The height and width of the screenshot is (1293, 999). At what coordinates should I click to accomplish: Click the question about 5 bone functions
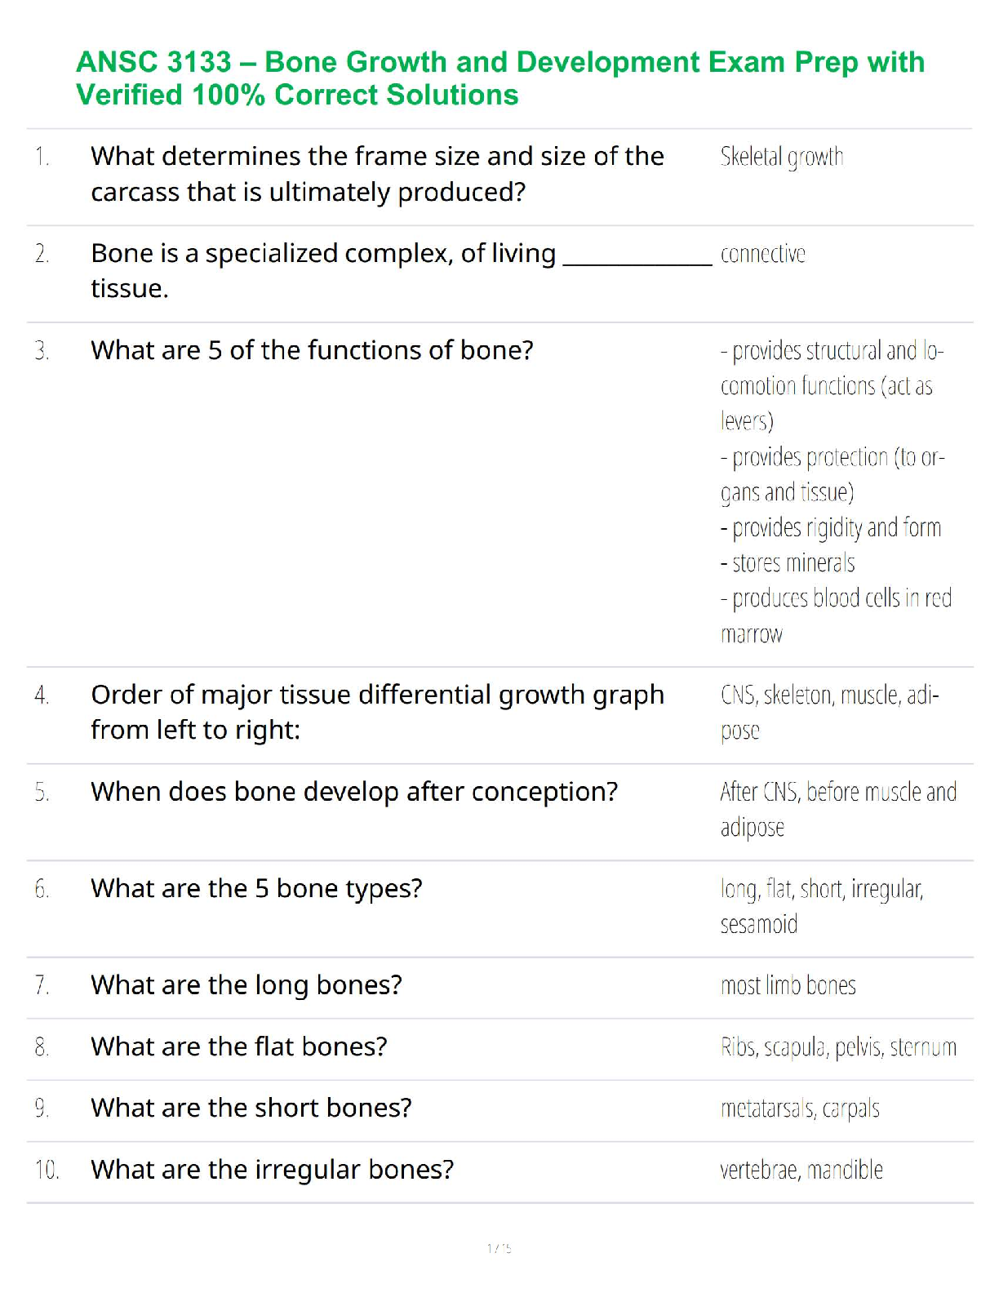point(312,350)
